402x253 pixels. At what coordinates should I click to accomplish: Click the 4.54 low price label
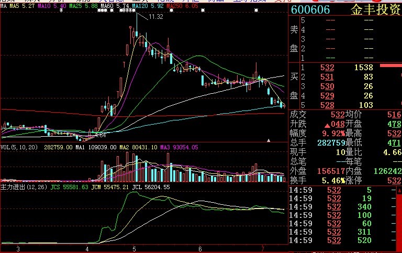(100, 135)
